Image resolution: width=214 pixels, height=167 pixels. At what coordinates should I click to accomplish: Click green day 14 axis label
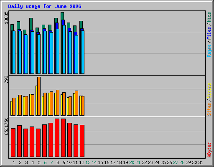coord(94,162)
